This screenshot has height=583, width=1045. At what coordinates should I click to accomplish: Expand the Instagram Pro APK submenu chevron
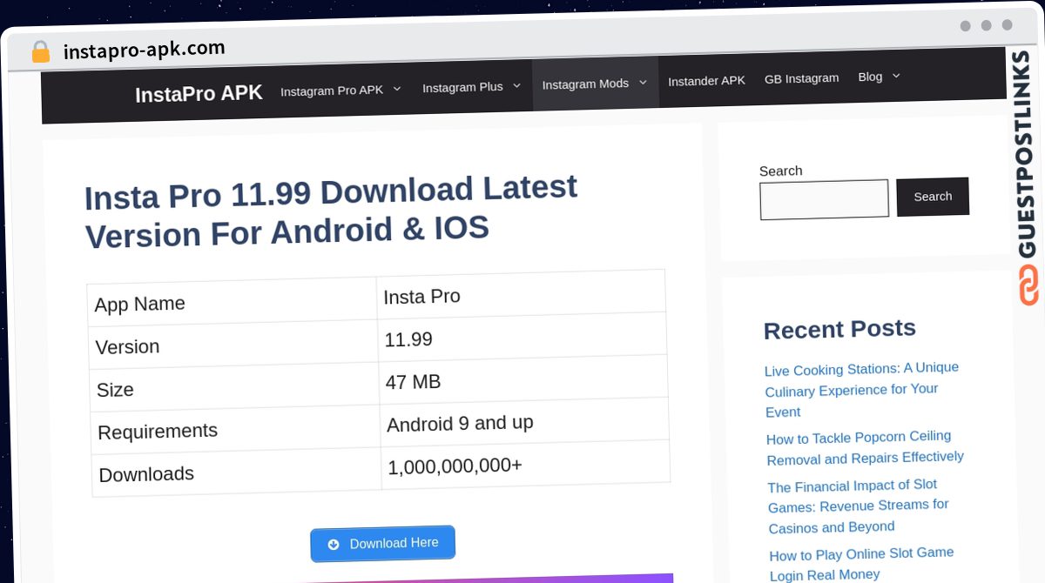397,89
